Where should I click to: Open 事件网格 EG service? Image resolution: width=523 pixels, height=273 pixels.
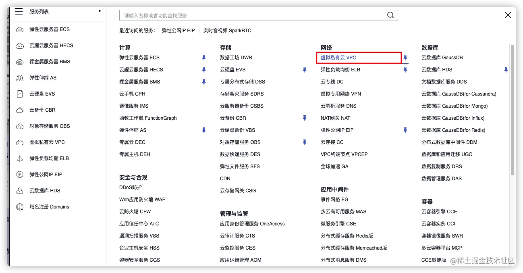(x=334, y=200)
